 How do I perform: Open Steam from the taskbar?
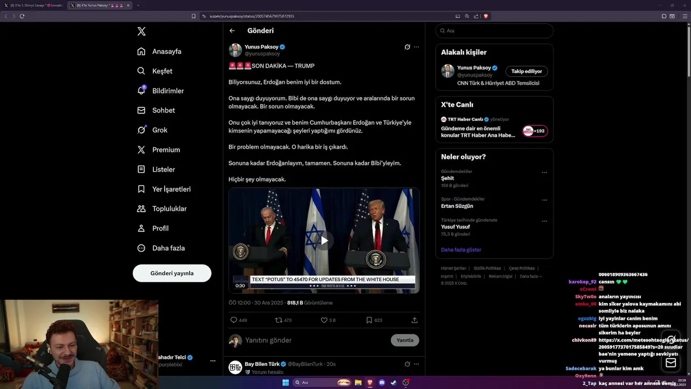[394, 383]
